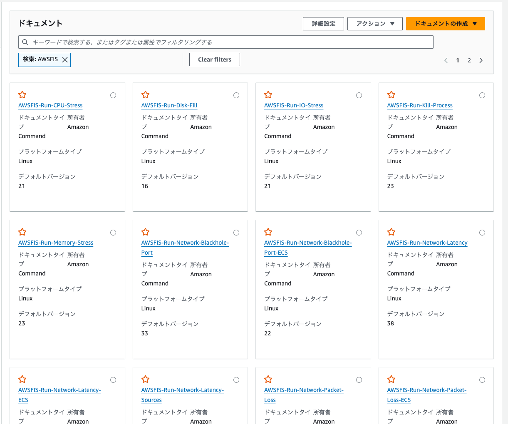Click default version 33 on Blackhole-Port card
The height and width of the screenshot is (424, 508).
pyautogui.click(x=144, y=333)
